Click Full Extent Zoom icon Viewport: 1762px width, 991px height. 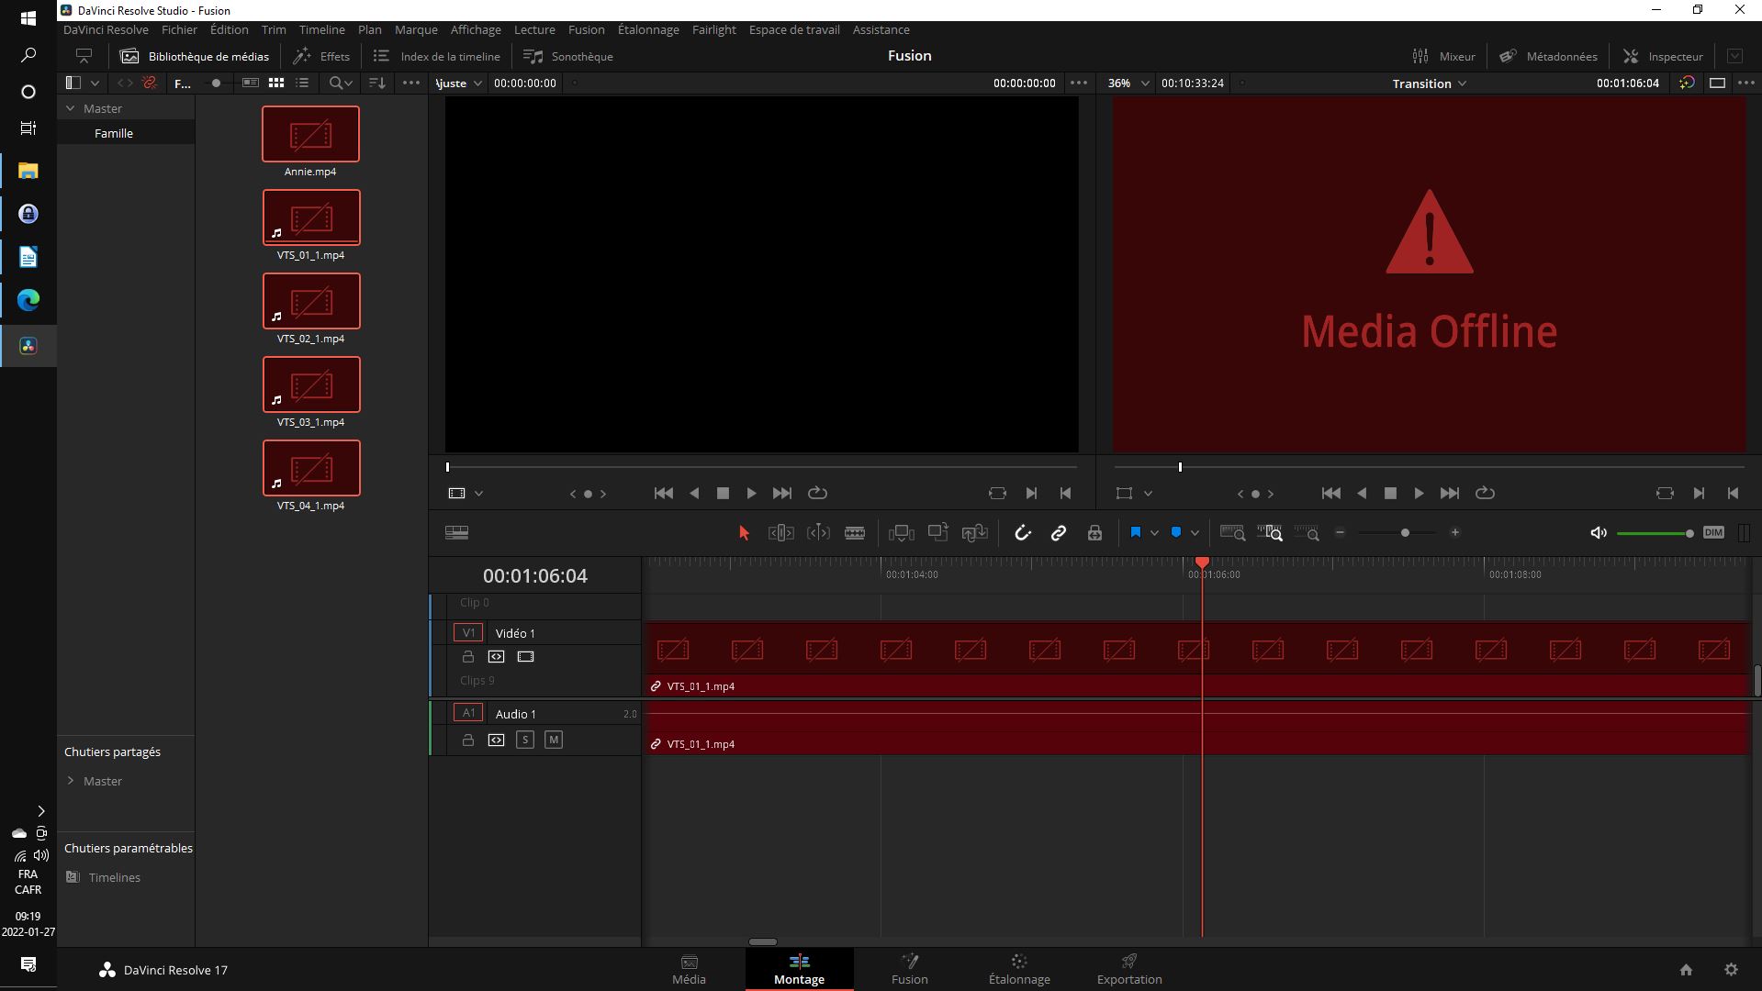click(x=1232, y=533)
